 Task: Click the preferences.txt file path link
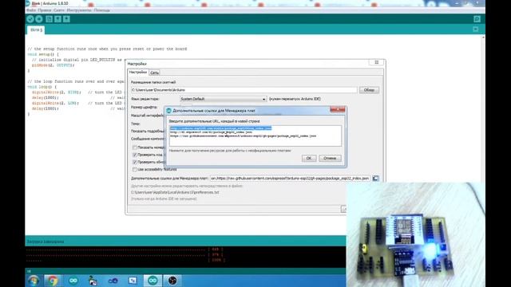175,192
